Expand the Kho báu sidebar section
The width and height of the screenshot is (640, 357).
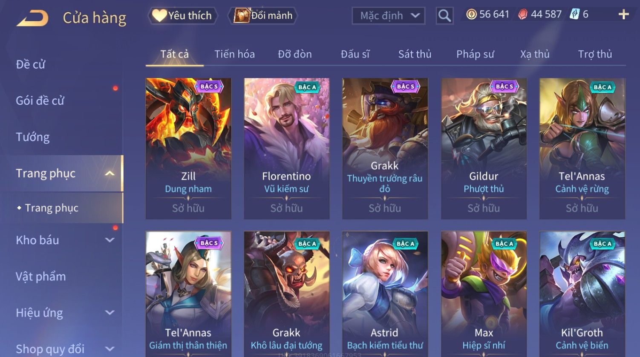click(x=110, y=240)
